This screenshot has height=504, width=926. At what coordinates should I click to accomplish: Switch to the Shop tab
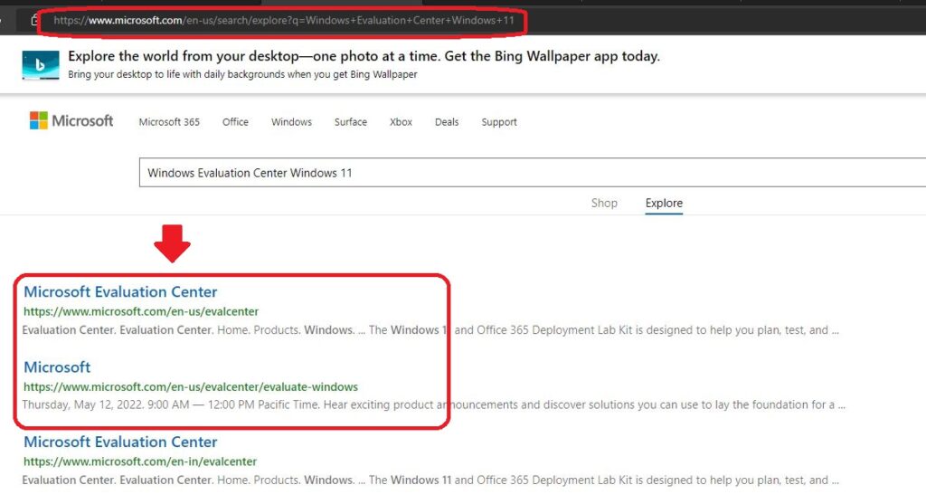(604, 203)
